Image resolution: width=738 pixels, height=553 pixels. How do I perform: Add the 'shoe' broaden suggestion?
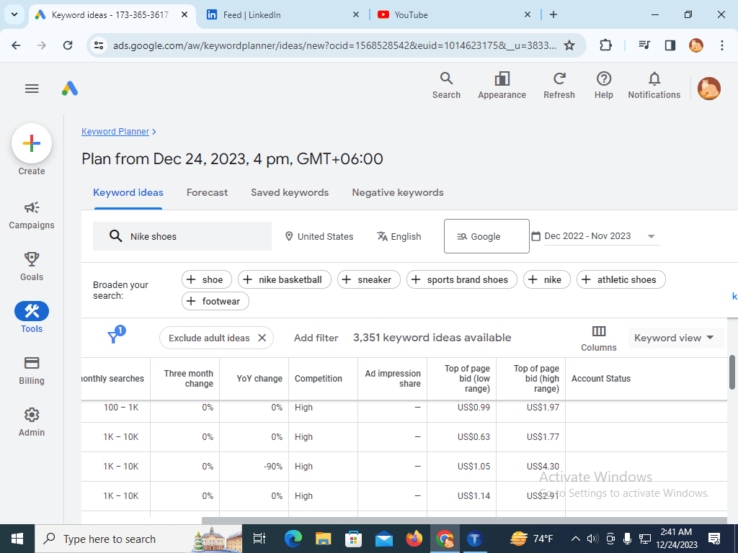tap(207, 279)
